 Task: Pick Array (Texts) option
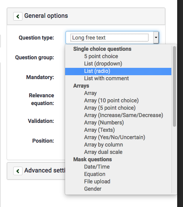tap(99, 130)
